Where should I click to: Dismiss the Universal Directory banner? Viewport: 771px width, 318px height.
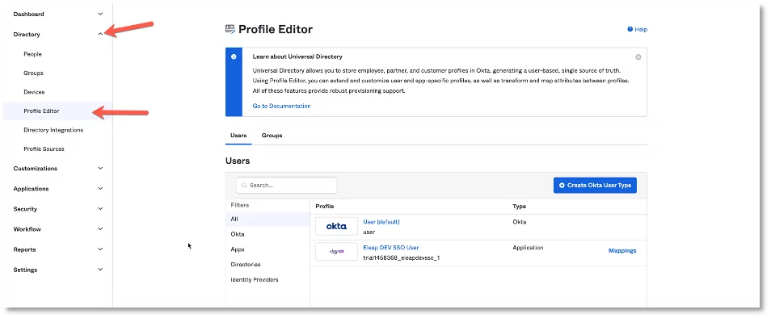638,57
